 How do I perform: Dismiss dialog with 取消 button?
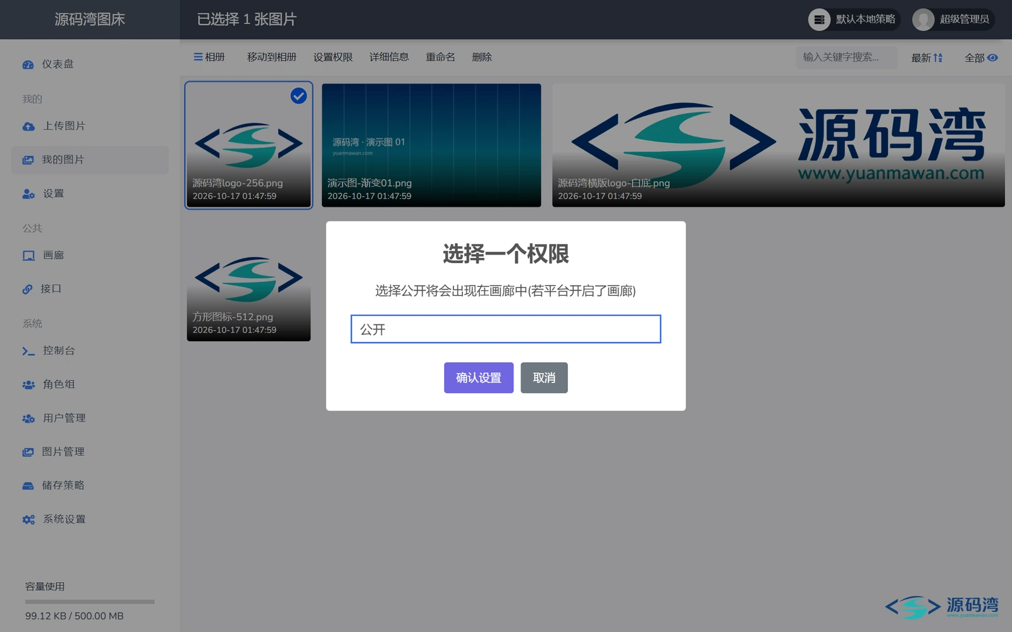click(x=544, y=378)
